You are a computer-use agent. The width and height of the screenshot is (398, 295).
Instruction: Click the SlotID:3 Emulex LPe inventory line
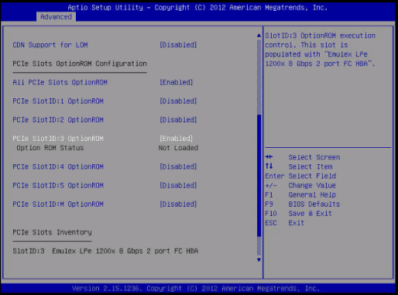pyautogui.click(x=105, y=251)
